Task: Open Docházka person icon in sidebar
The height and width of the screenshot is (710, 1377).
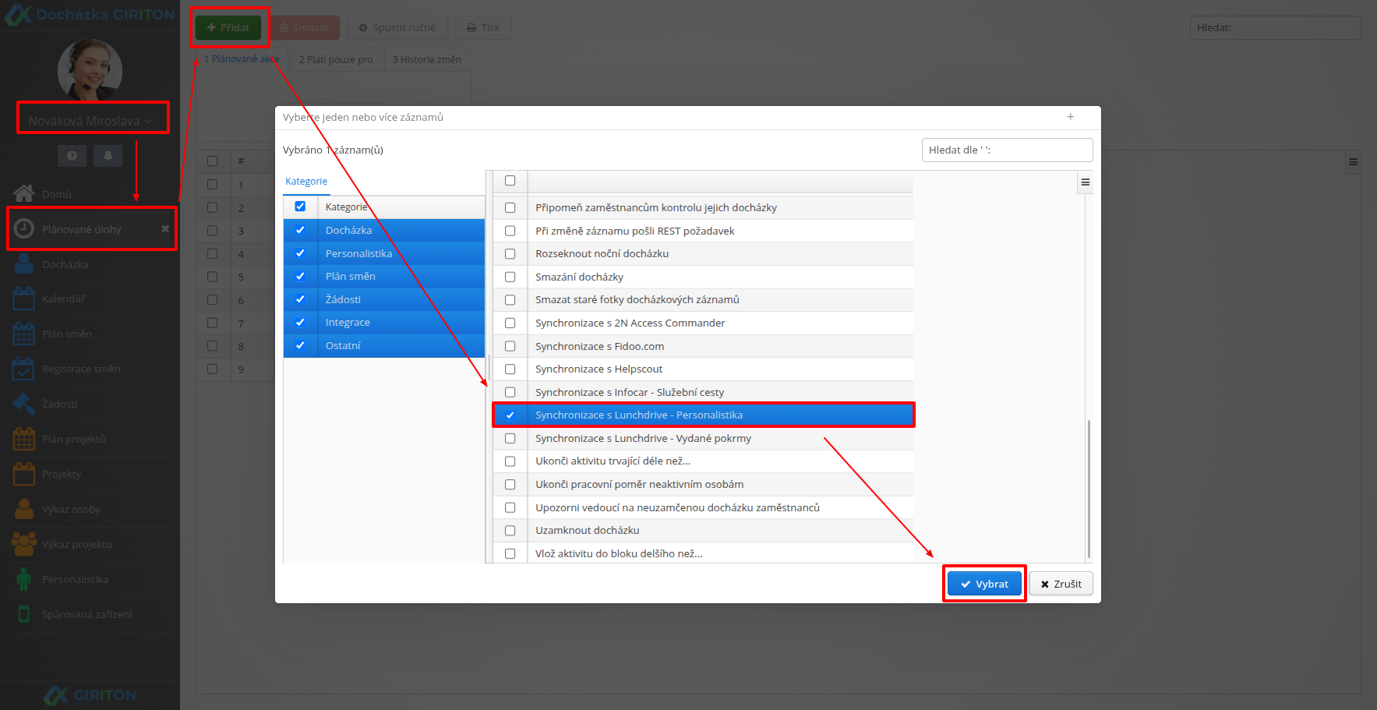Action: point(24,264)
